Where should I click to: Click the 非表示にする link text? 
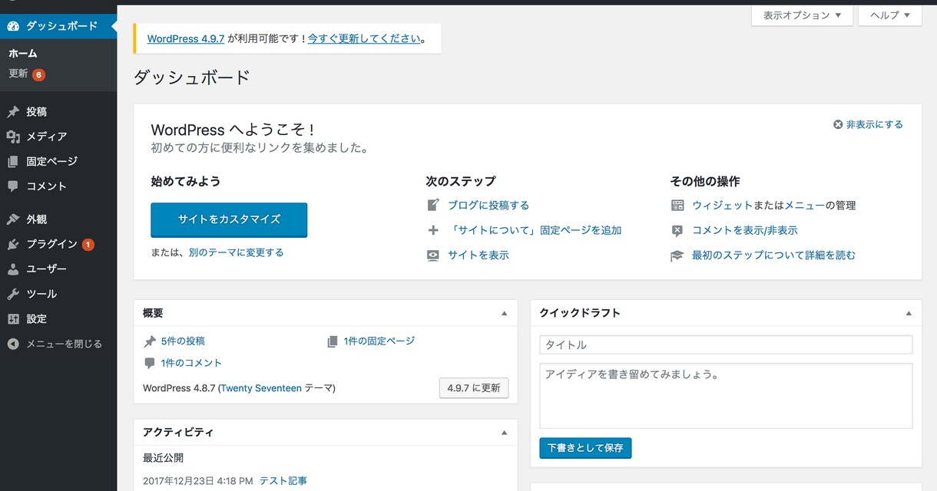875,124
